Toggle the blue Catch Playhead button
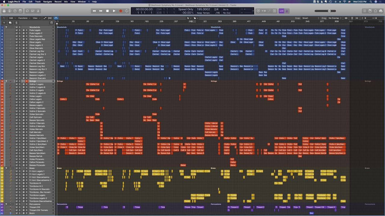The height and width of the screenshot is (216, 385). point(56,18)
